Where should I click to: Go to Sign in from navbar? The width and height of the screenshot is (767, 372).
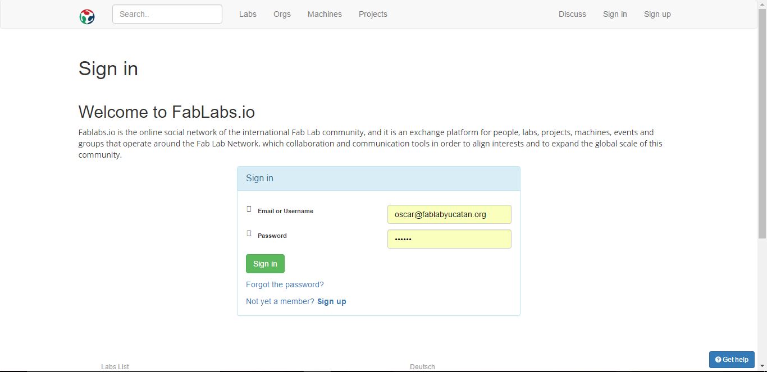(x=615, y=14)
